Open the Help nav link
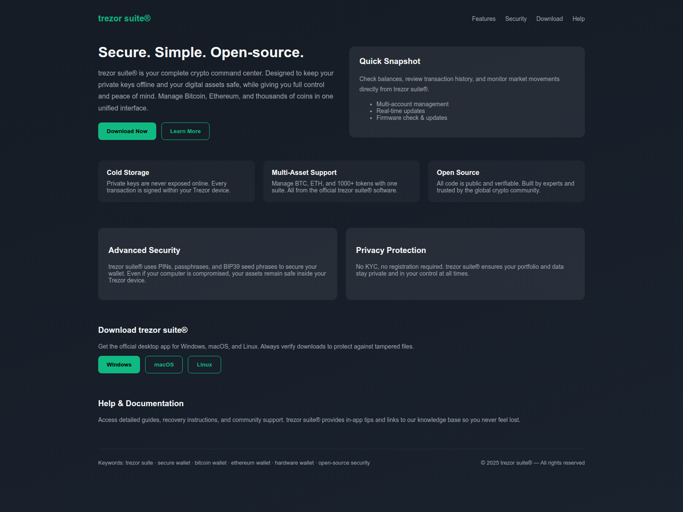 [x=578, y=19]
